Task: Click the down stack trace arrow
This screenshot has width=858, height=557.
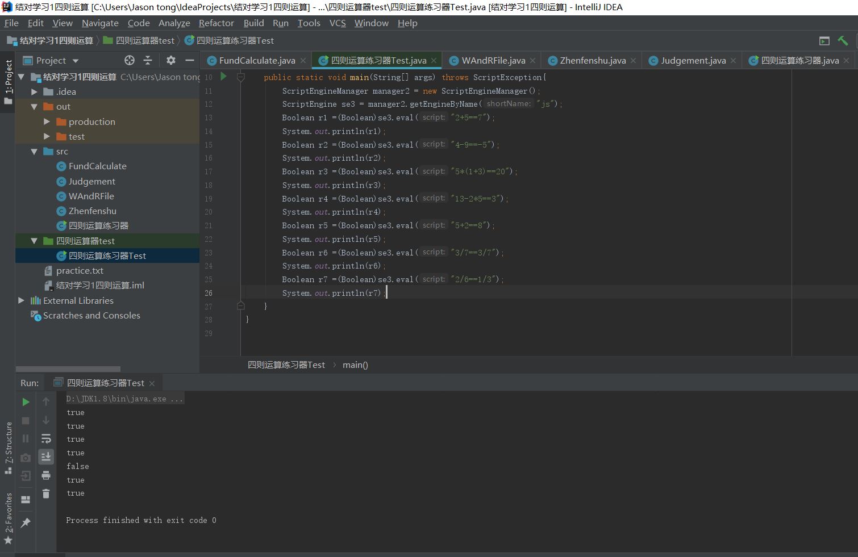Action: (46, 421)
